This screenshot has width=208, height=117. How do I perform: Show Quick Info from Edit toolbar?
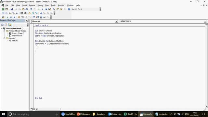coord(10,13)
